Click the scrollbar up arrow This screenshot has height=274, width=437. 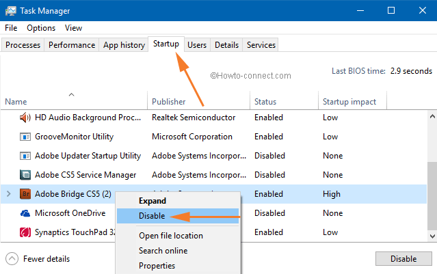[x=432, y=116]
